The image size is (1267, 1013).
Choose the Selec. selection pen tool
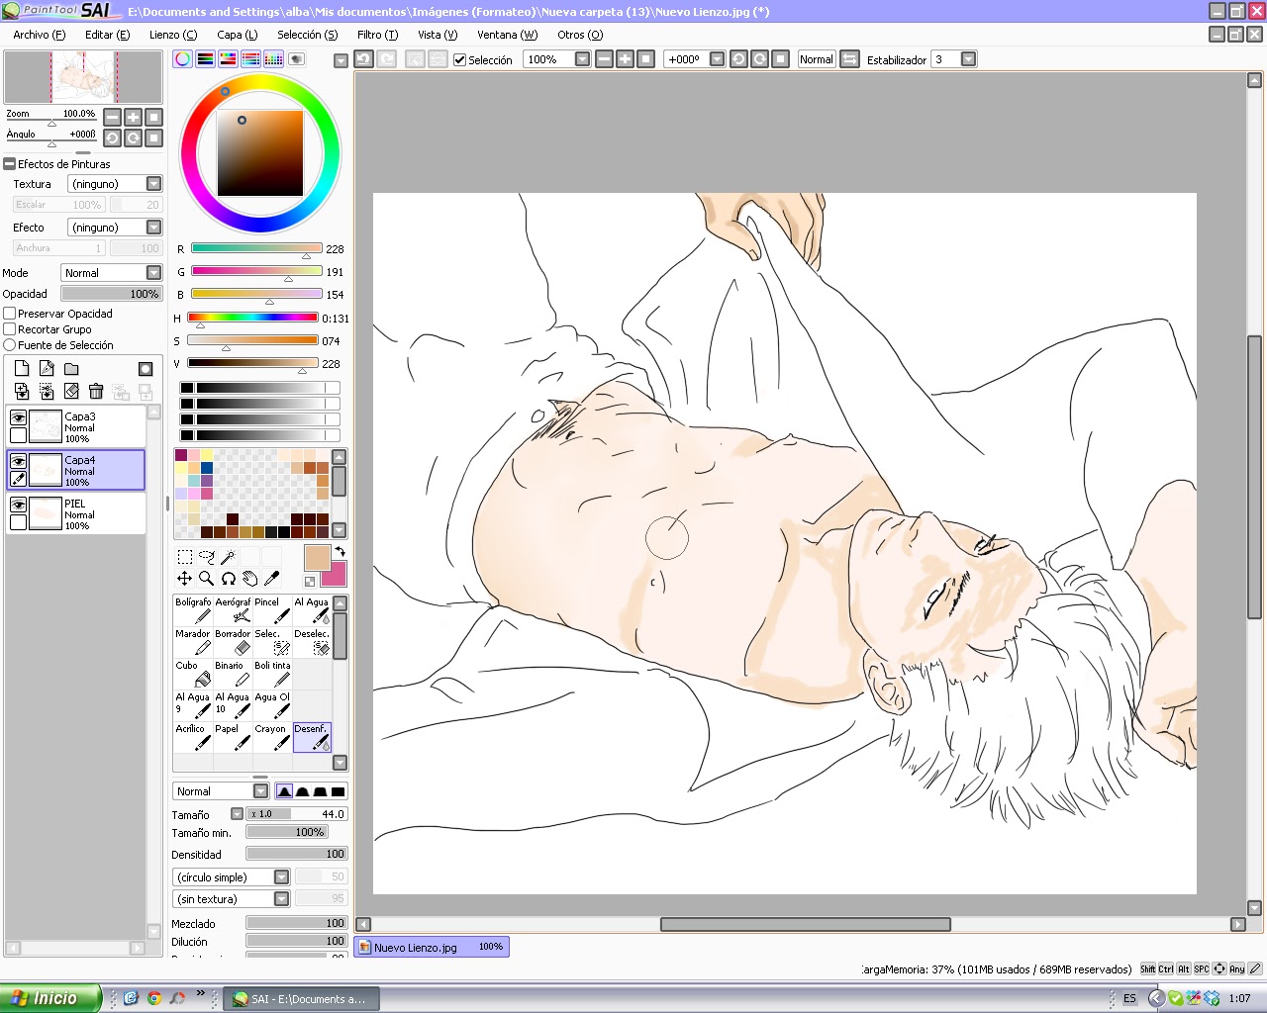272,642
